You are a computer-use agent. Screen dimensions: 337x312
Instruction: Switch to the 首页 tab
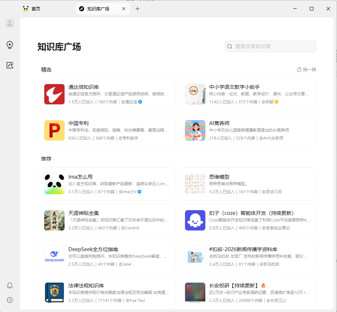36,9
